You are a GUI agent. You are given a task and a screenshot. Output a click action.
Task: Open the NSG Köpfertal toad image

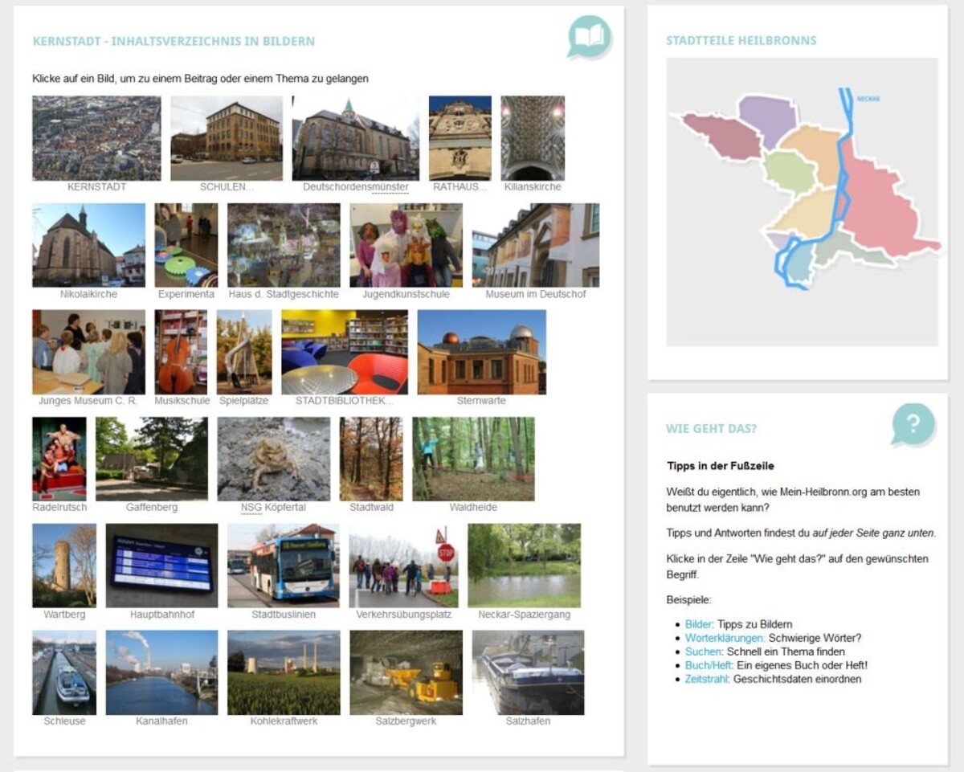click(x=274, y=459)
